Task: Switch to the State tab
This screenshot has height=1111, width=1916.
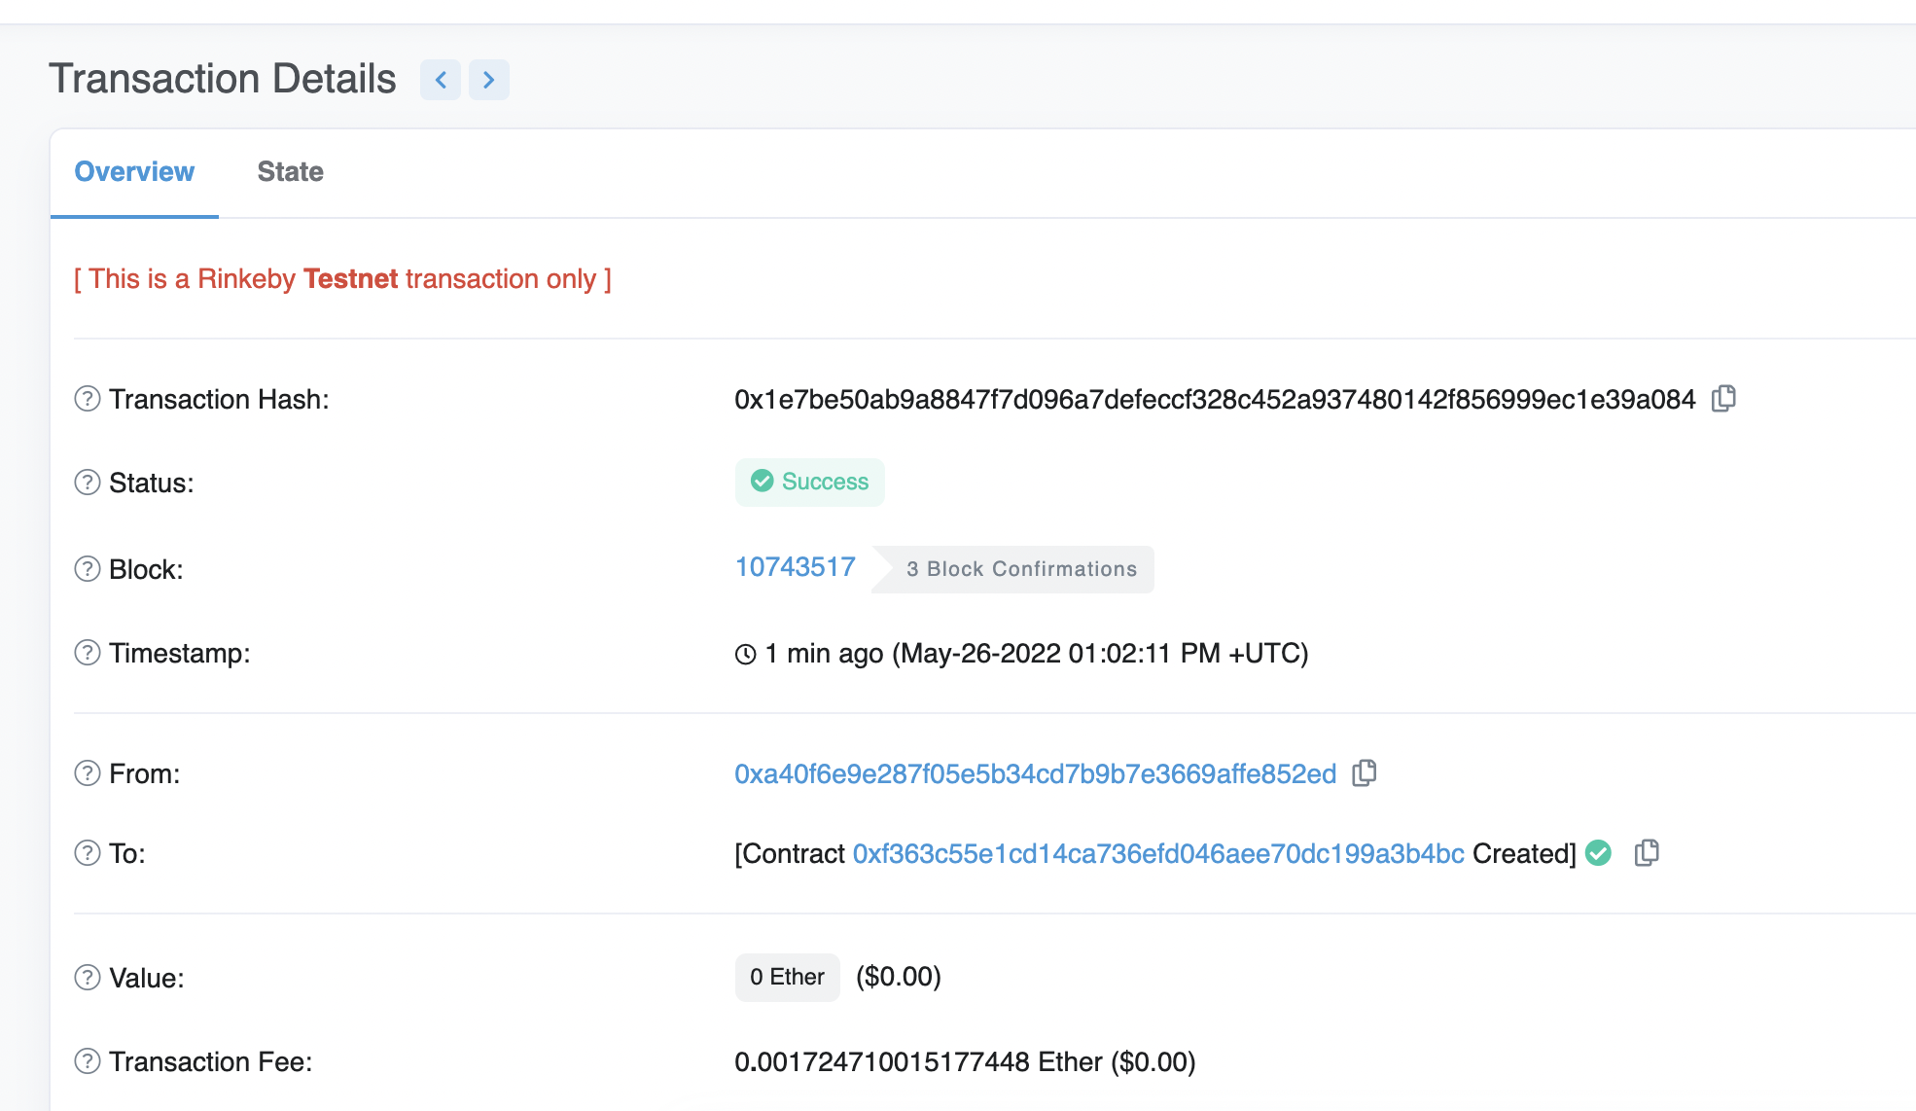Action: coord(290,172)
